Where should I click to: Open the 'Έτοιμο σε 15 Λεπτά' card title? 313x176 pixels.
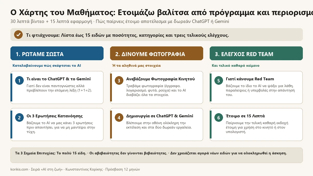click(245, 116)
